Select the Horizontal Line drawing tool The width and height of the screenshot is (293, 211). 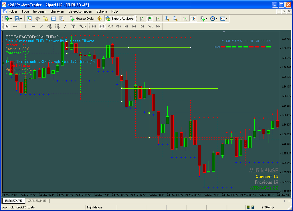33,26
